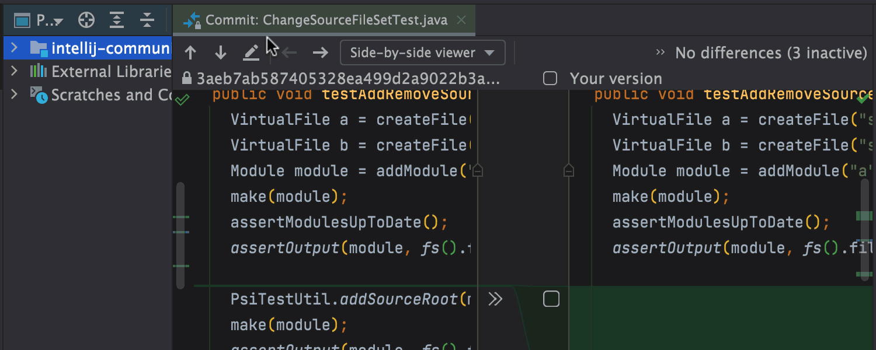Image resolution: width=876 pixels, height=350 pixels.
Task: Click make(module); below the PsiTestUtil line
Action: pos(289,325)
